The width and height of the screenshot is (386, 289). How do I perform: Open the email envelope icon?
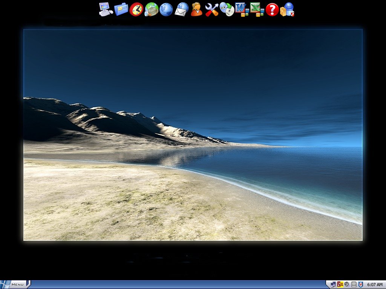point(181,9)
